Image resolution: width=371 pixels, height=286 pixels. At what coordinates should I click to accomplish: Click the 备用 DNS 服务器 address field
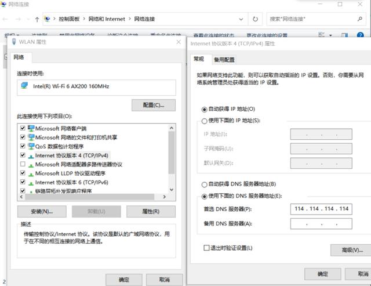point(321,224)
